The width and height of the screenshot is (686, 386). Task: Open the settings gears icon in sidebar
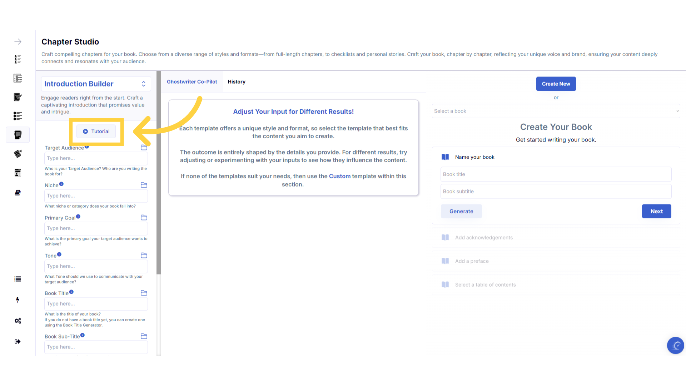pos(18,321)
